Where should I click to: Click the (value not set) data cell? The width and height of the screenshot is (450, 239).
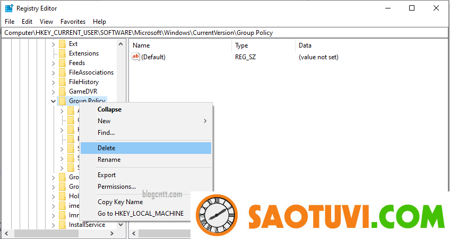pyautogui.click(x=318, y=57)
